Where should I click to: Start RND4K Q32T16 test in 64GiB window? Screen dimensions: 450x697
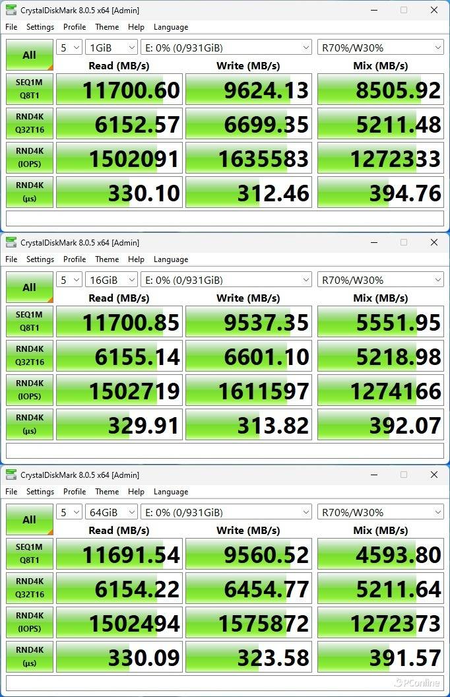click(29, 588)
